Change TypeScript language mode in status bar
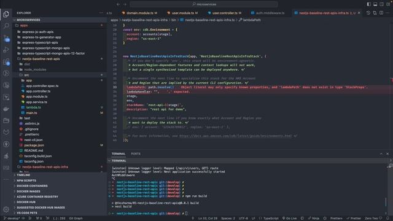This screenshot has width=393, height=221. click(271, 219)
